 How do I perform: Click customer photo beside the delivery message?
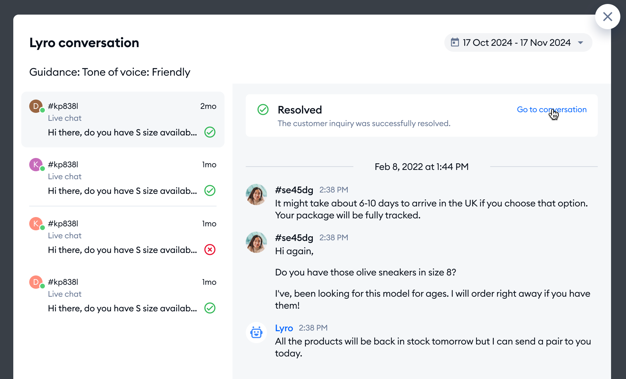click(256, 194)
